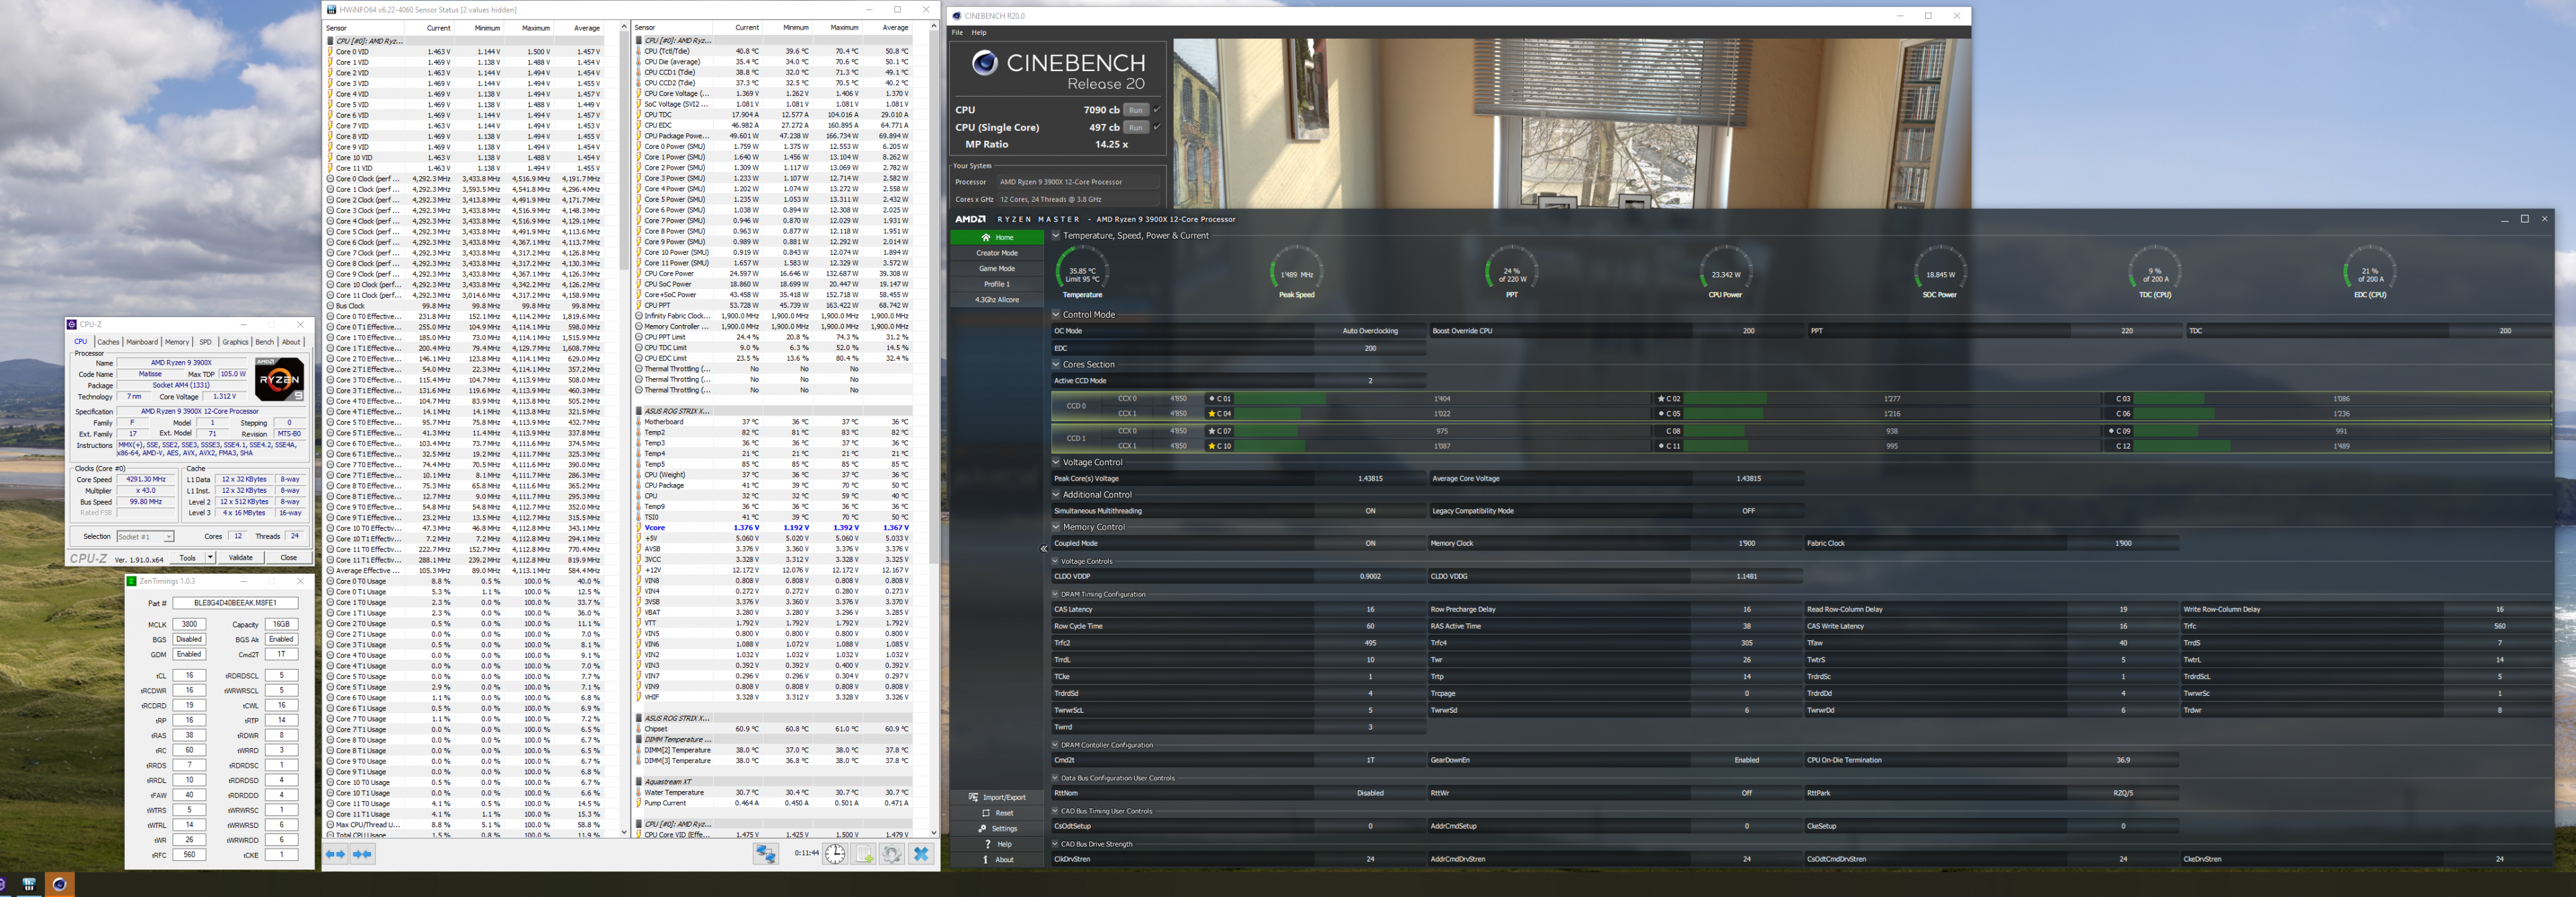Toggle the CPU Single Core checkbox

1157,127
